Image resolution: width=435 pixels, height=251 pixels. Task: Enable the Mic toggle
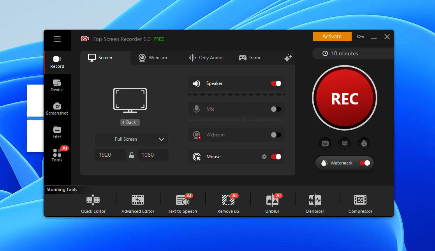point(276,109)
